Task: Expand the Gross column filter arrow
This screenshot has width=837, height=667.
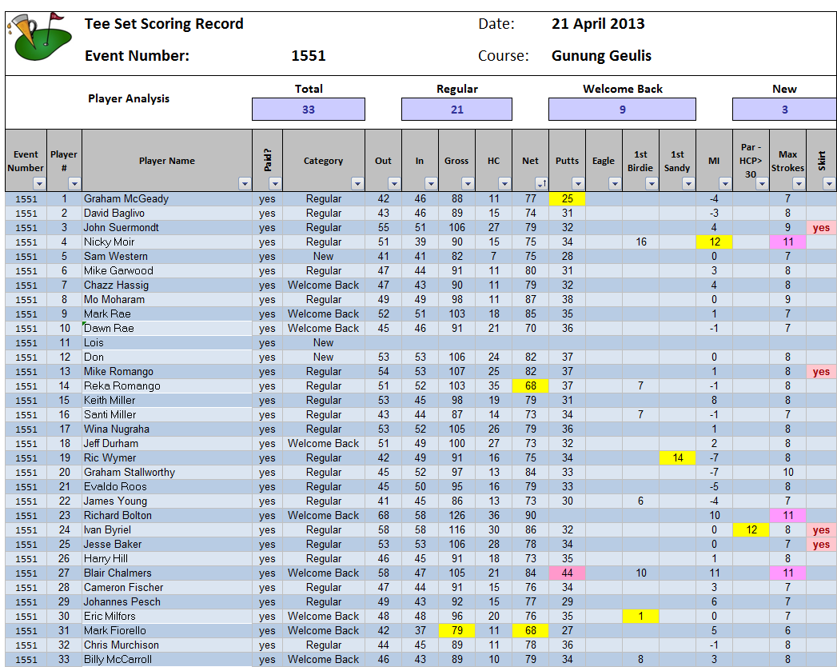Action: click(x=468, y=184)
